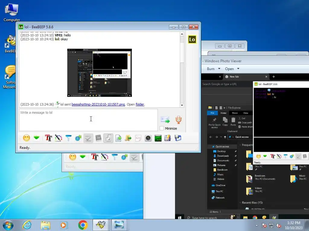The width and height of the screenshot is (309, 231).
Task: Click the green preset icon in background BeeBEEP window
Action: 83,157
